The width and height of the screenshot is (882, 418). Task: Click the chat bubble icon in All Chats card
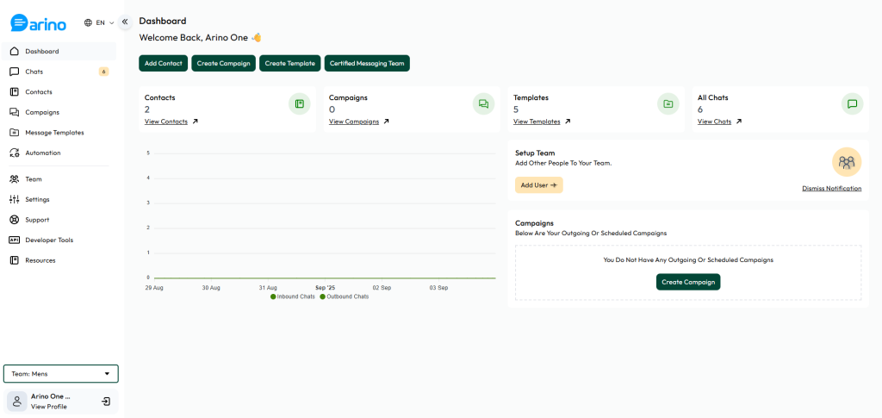click(852, 104)
